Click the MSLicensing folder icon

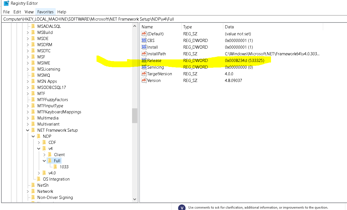(33, 69)
